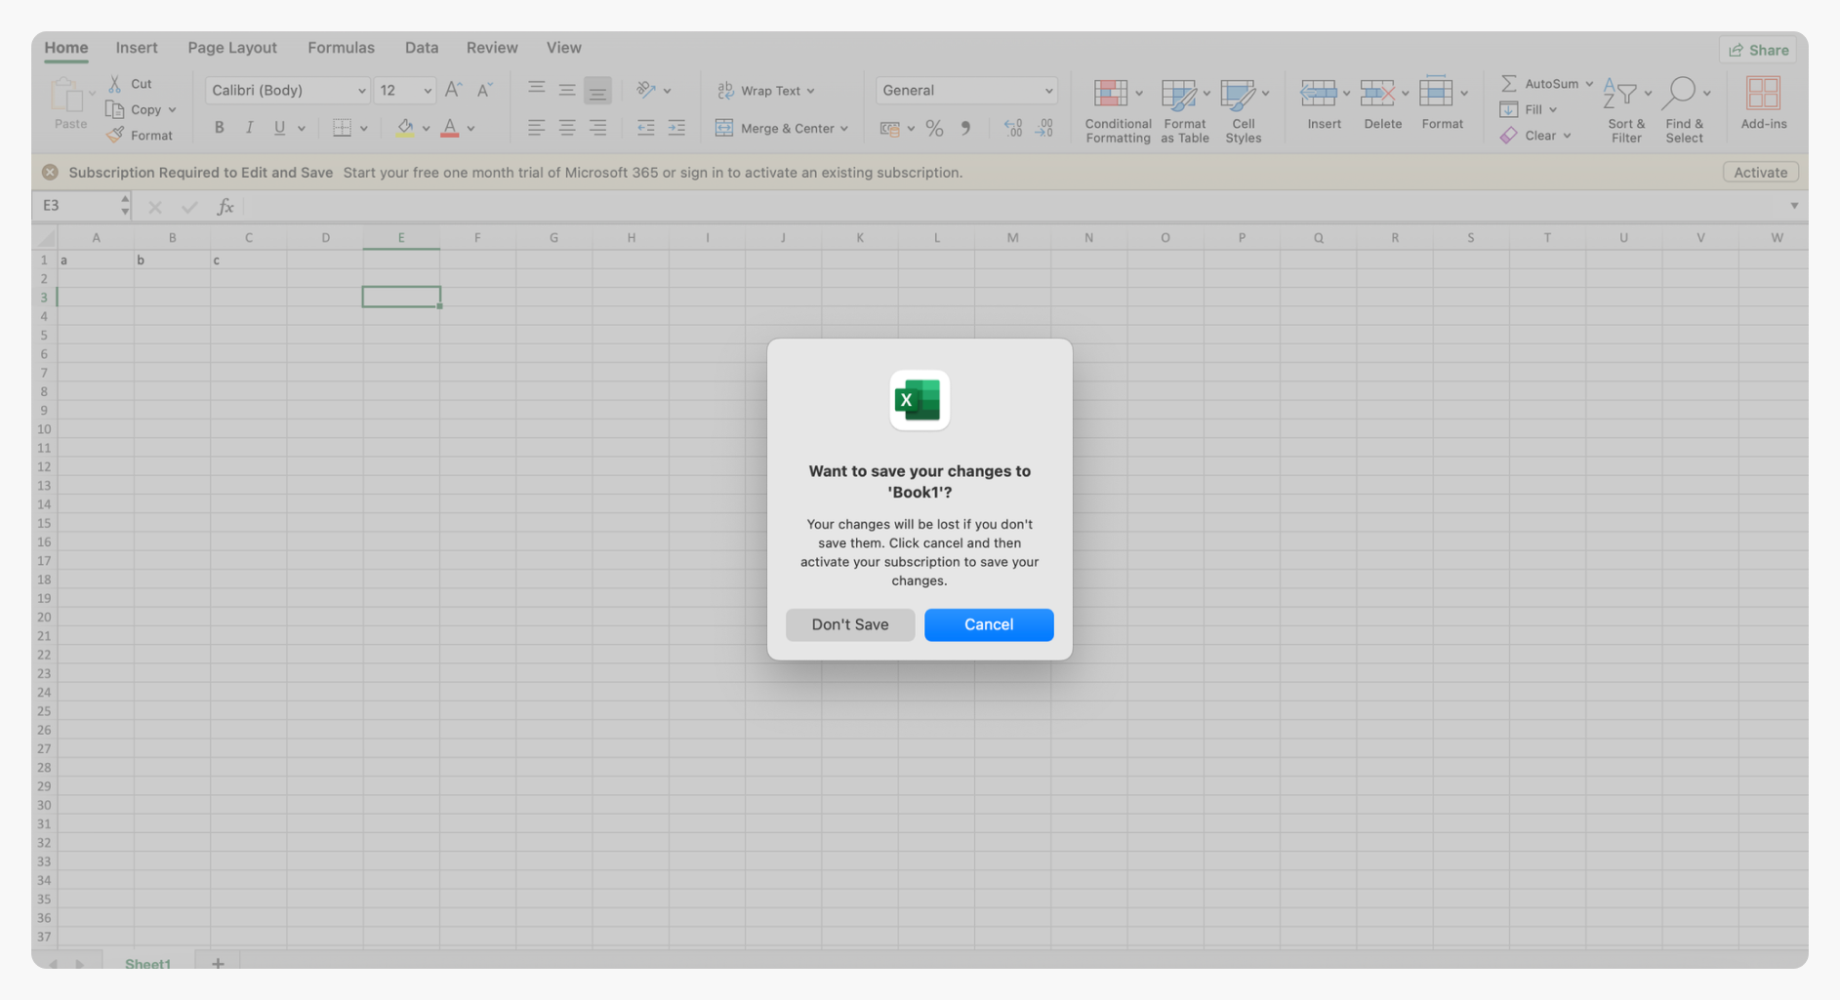Switch to the Formulas tab
1840x1000 pixels.
(341, 48)
